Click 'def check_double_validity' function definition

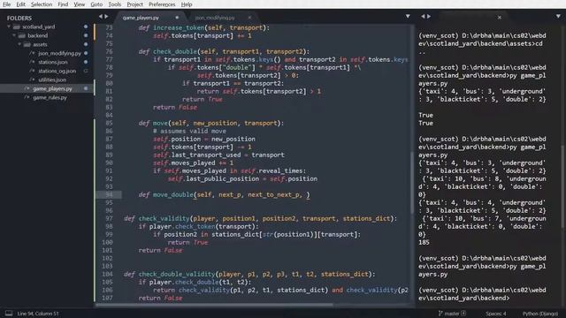point(169,274)
